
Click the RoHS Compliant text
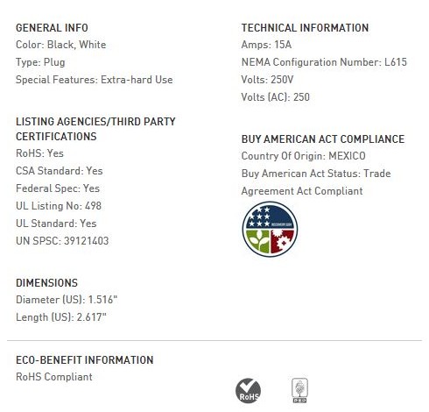54,377
